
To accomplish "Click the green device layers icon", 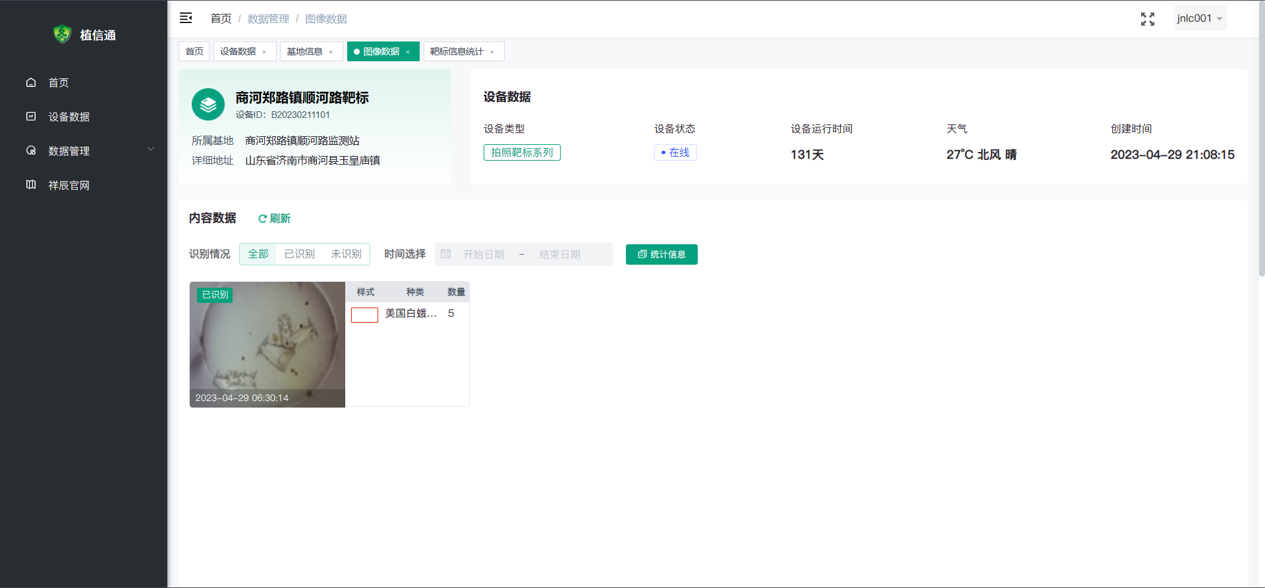I will coord(208,105).
